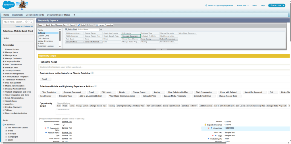Image resolution: width=291 pixels, height=144 pixels.
Task: Select Send Survey palette item
Action: 149,39
